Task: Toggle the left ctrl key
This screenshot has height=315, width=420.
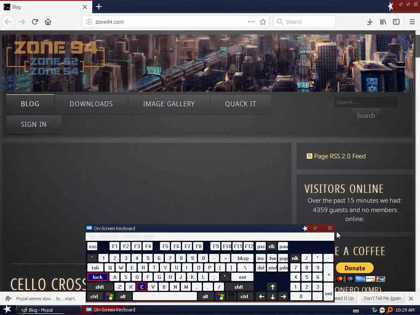Action: (x=94, y=297)
